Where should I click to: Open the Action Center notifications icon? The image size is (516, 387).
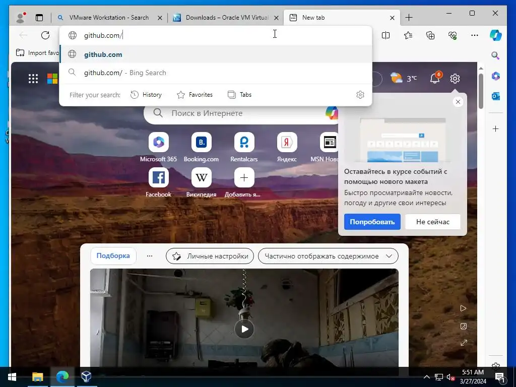(499, 377)
